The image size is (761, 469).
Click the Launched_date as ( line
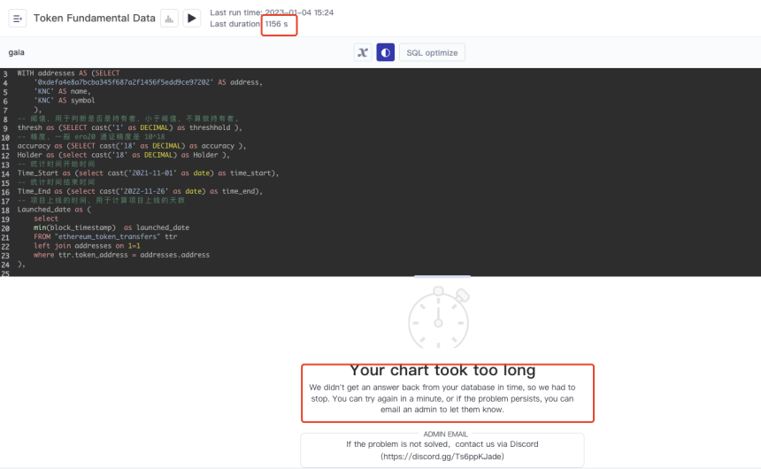tap(54, 209)
